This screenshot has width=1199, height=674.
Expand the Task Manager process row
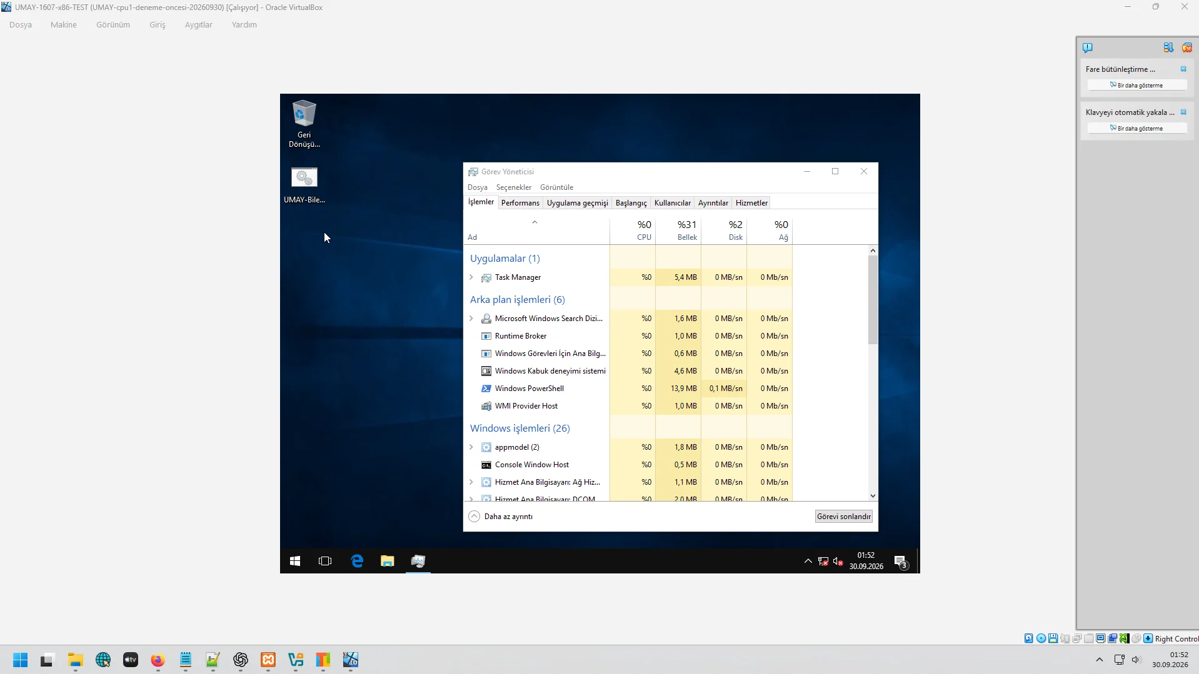click(471, 277)
